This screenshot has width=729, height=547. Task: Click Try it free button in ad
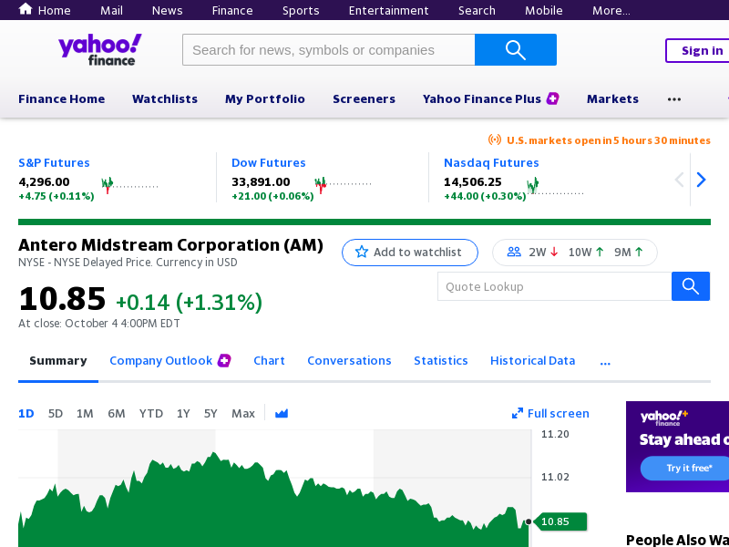coord(686,468)
